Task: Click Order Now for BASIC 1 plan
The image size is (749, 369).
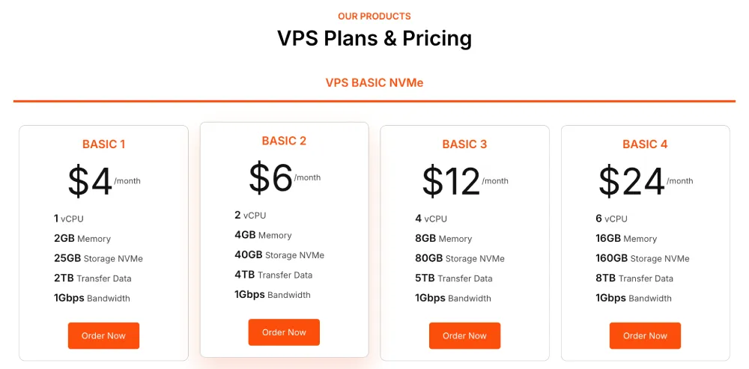Action: (103, 335)
